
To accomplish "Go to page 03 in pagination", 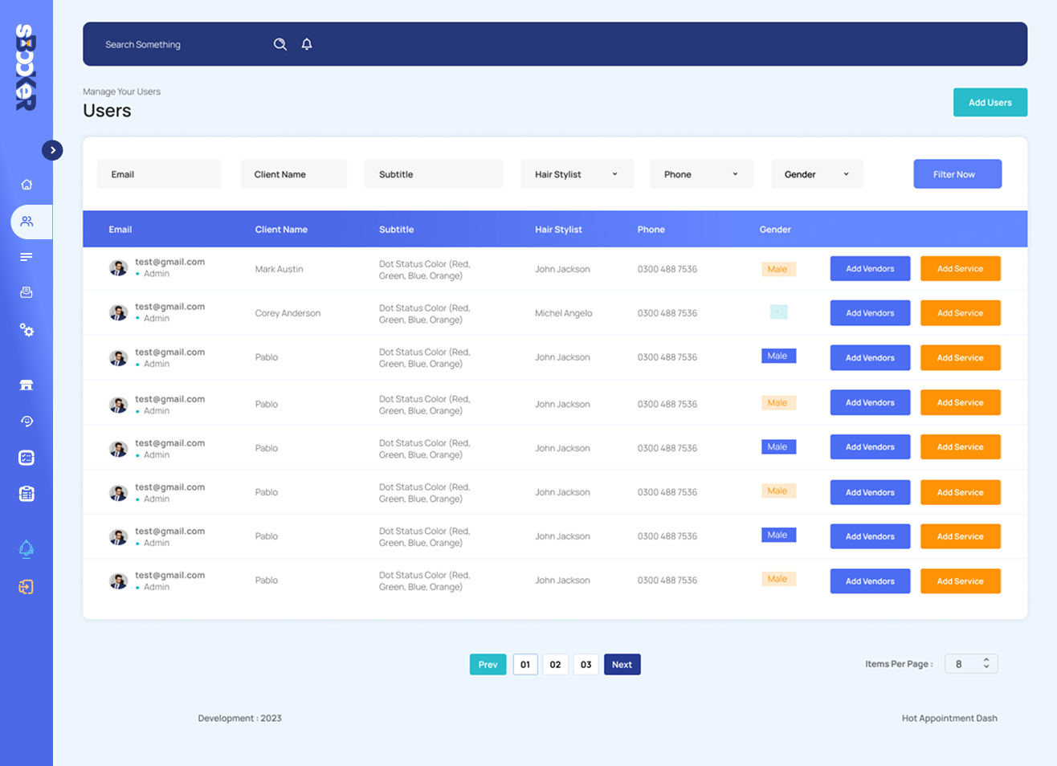I will point(586,665).
